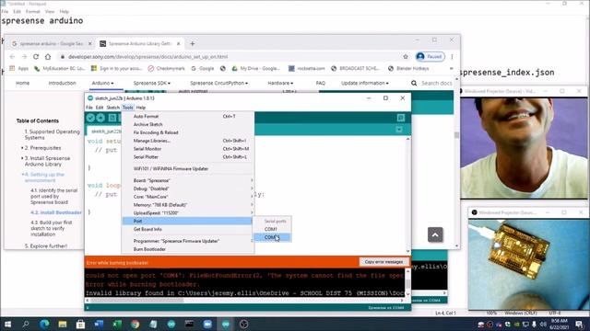Select COM1 serial port

point(272,229)
